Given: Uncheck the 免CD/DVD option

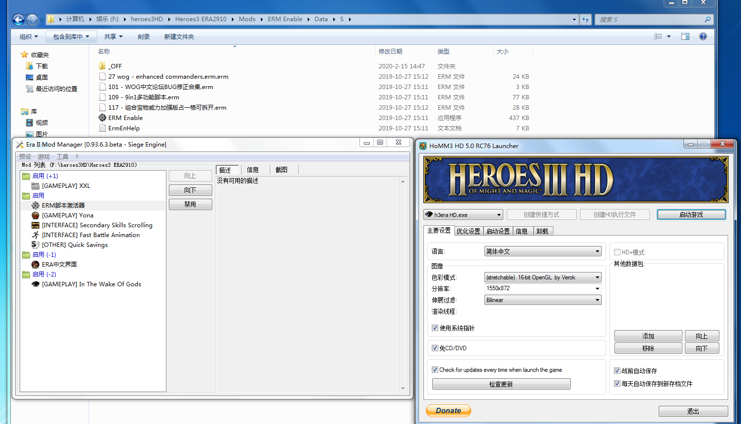Looking at the screenshot, I should click(x=435, y=348).
